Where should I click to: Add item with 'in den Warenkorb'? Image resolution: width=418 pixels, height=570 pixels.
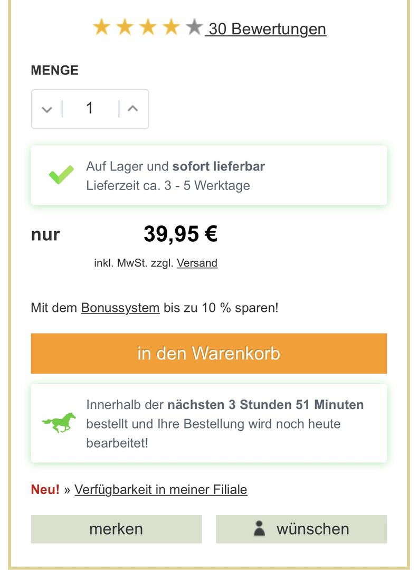pyautogui.click(x=208, y=353)
